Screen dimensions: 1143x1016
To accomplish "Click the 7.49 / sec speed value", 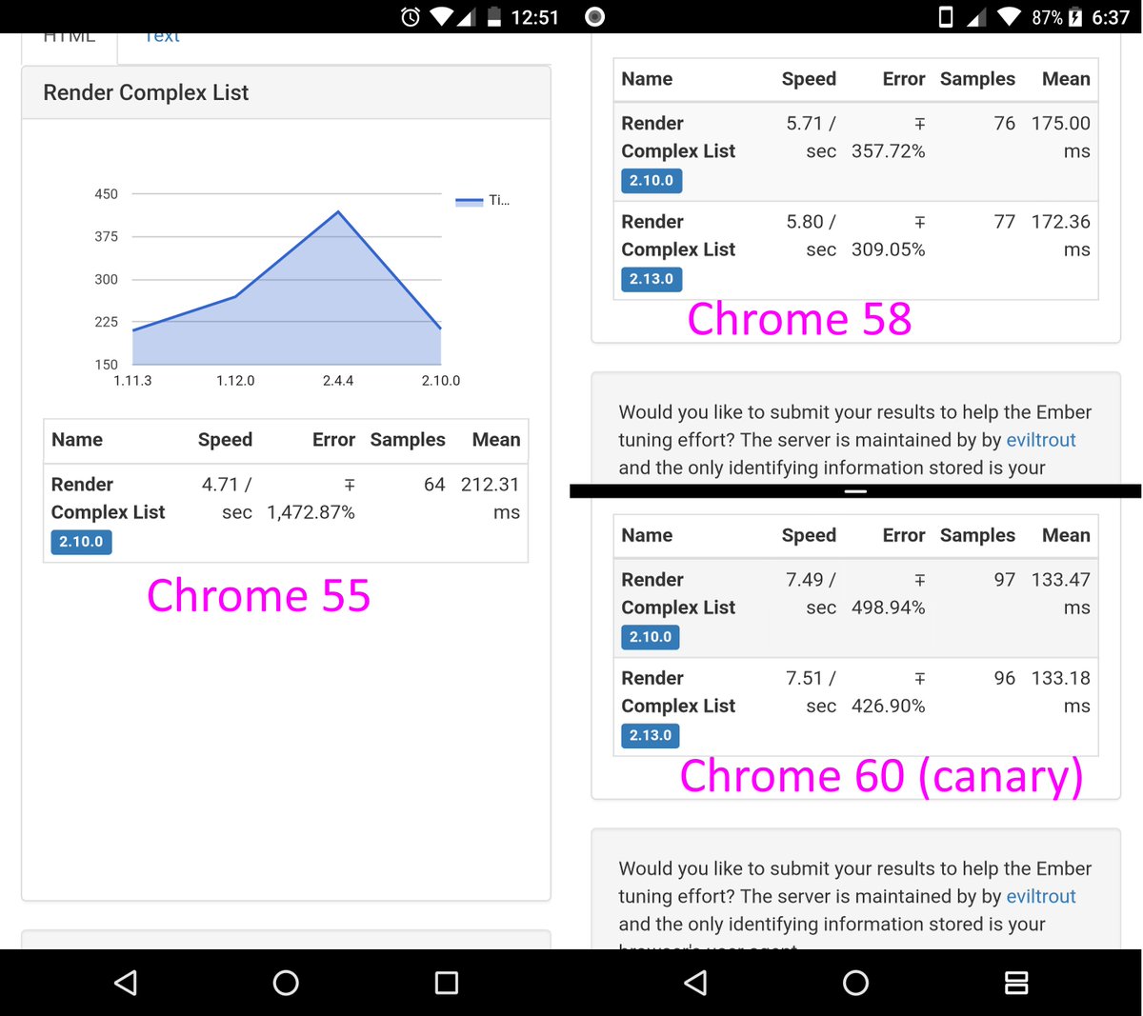I will point(811,593).
